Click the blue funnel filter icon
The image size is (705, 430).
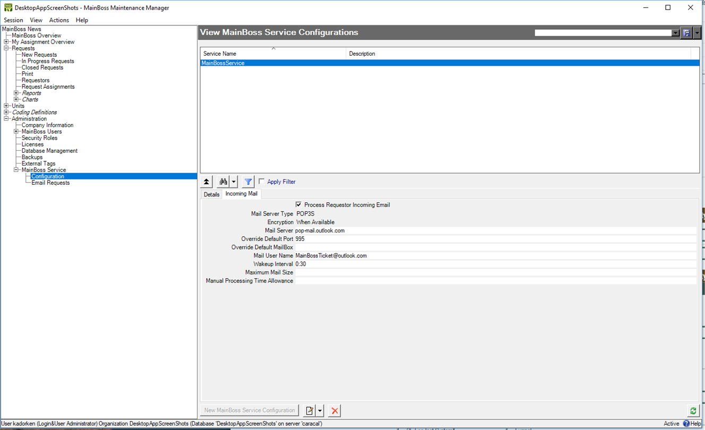(x=248, y=182)
